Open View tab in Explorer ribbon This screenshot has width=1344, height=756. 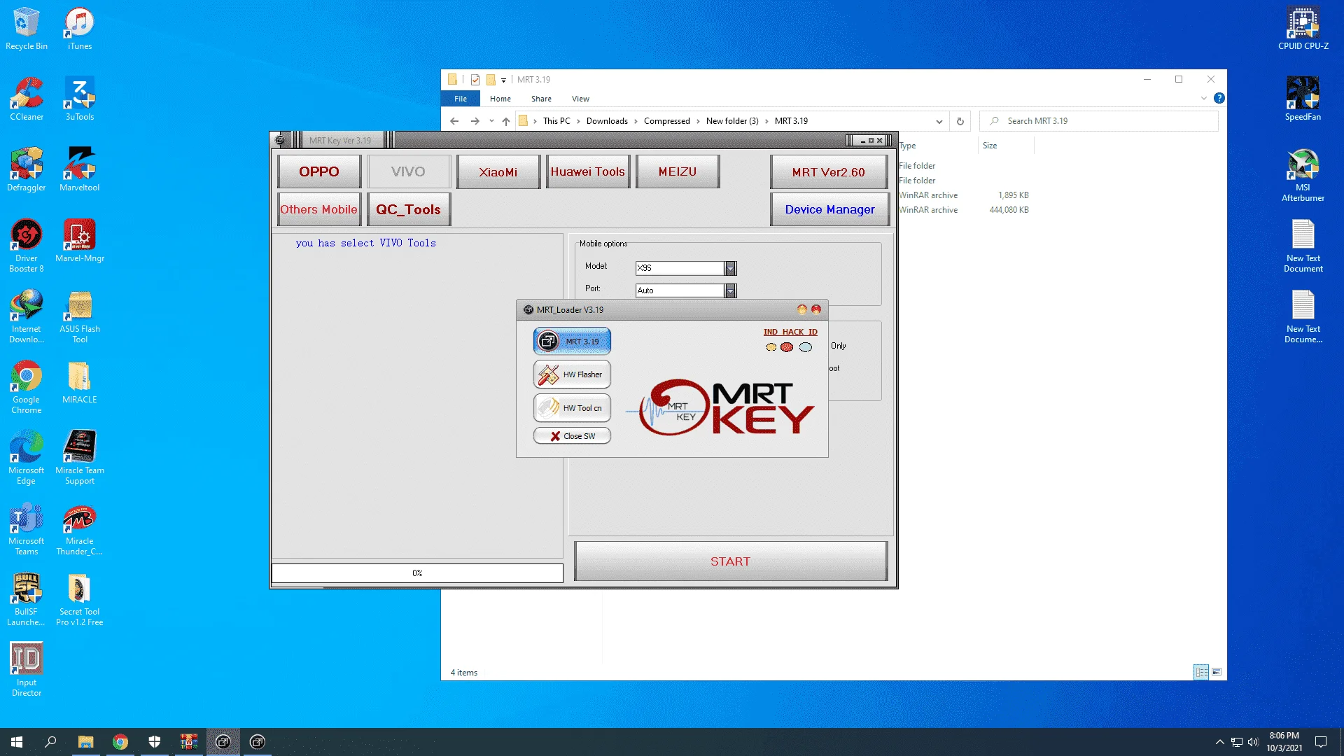pyautogui.click(x=580, y=99)
